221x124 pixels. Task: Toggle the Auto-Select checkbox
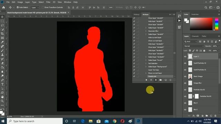click(18, 7)
